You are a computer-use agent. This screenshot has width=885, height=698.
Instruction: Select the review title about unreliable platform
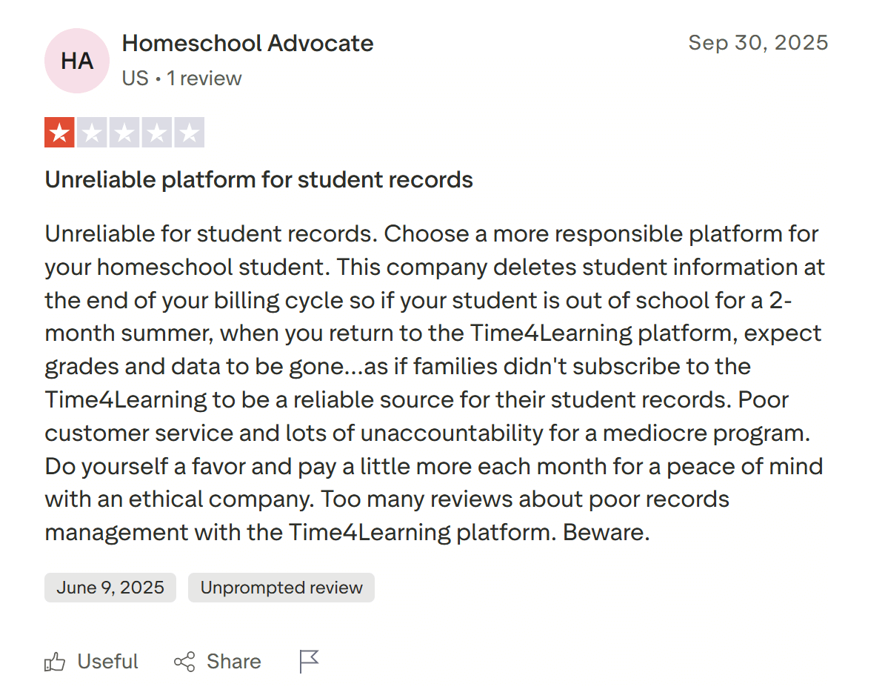pyautogui.click(x=258, y=179)
